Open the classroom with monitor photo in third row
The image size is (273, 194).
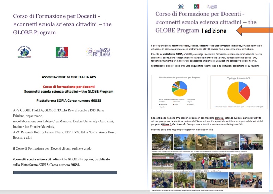coord(252,180)
